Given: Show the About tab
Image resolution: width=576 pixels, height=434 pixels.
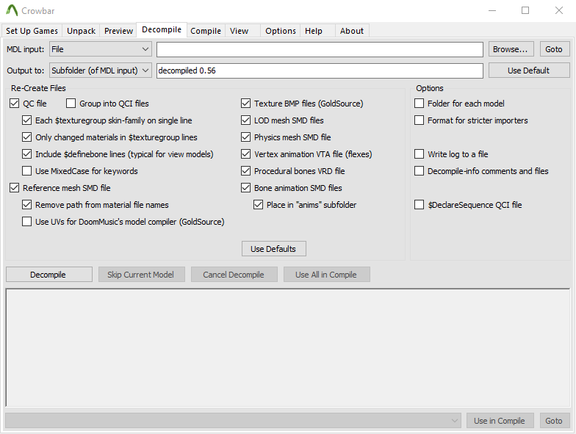Looking at the screenshot, I should click(x=351, y=31).
